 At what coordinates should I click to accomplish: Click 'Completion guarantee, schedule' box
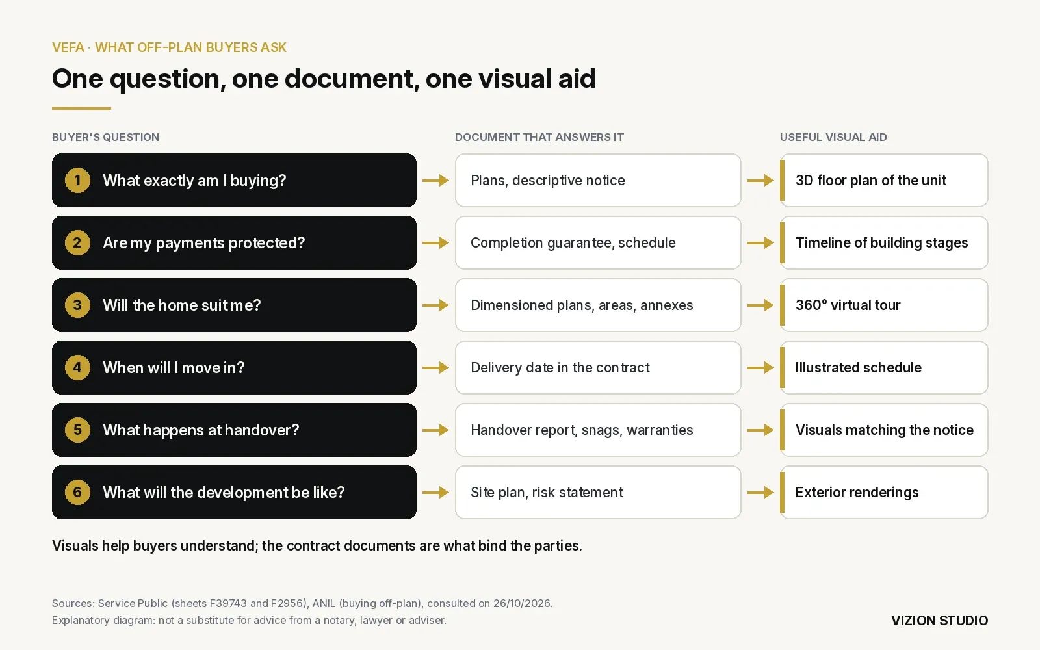click(598, 242)
